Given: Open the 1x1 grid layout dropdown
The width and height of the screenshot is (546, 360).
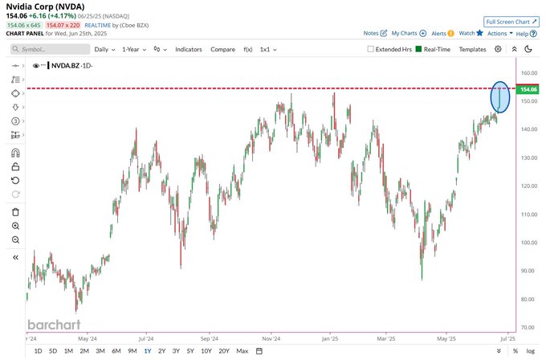Looking at the screenshot, I should [x=268, y=50].
